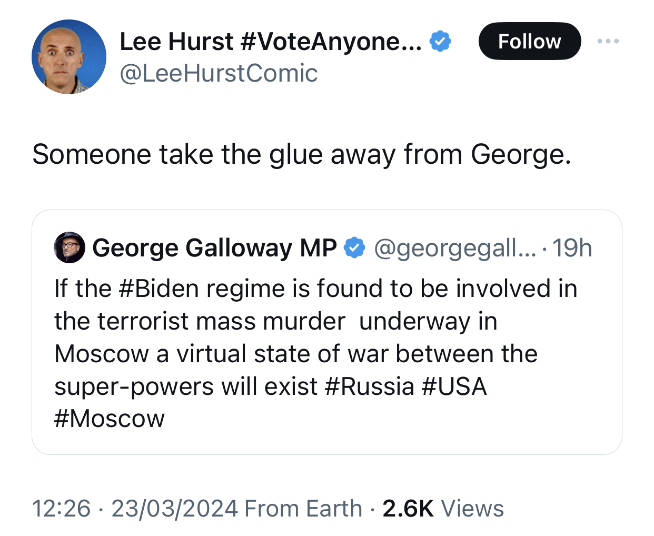
Task: Click the 'Someone take the glue away' tweet text
Action: [301, 155]
